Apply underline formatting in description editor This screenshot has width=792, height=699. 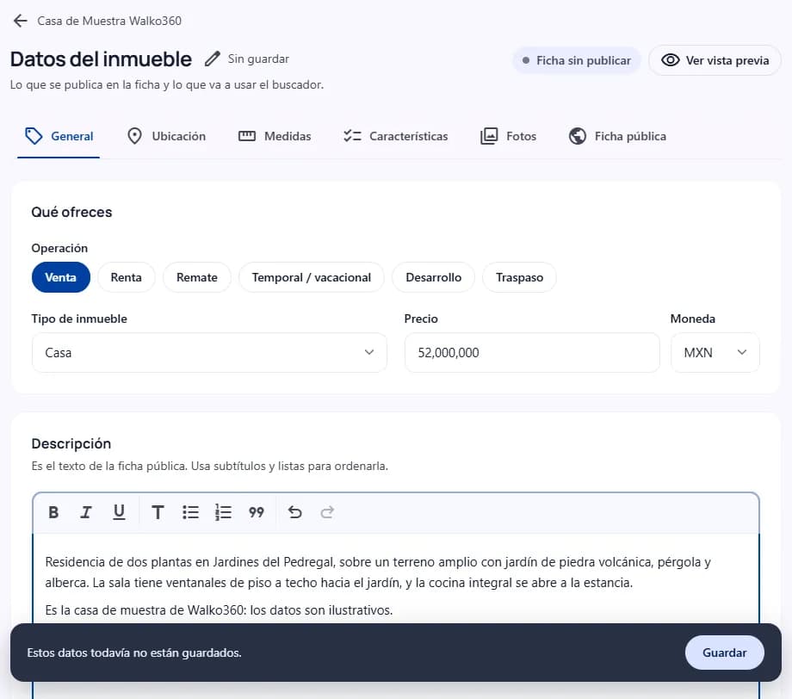pos(119,512)
